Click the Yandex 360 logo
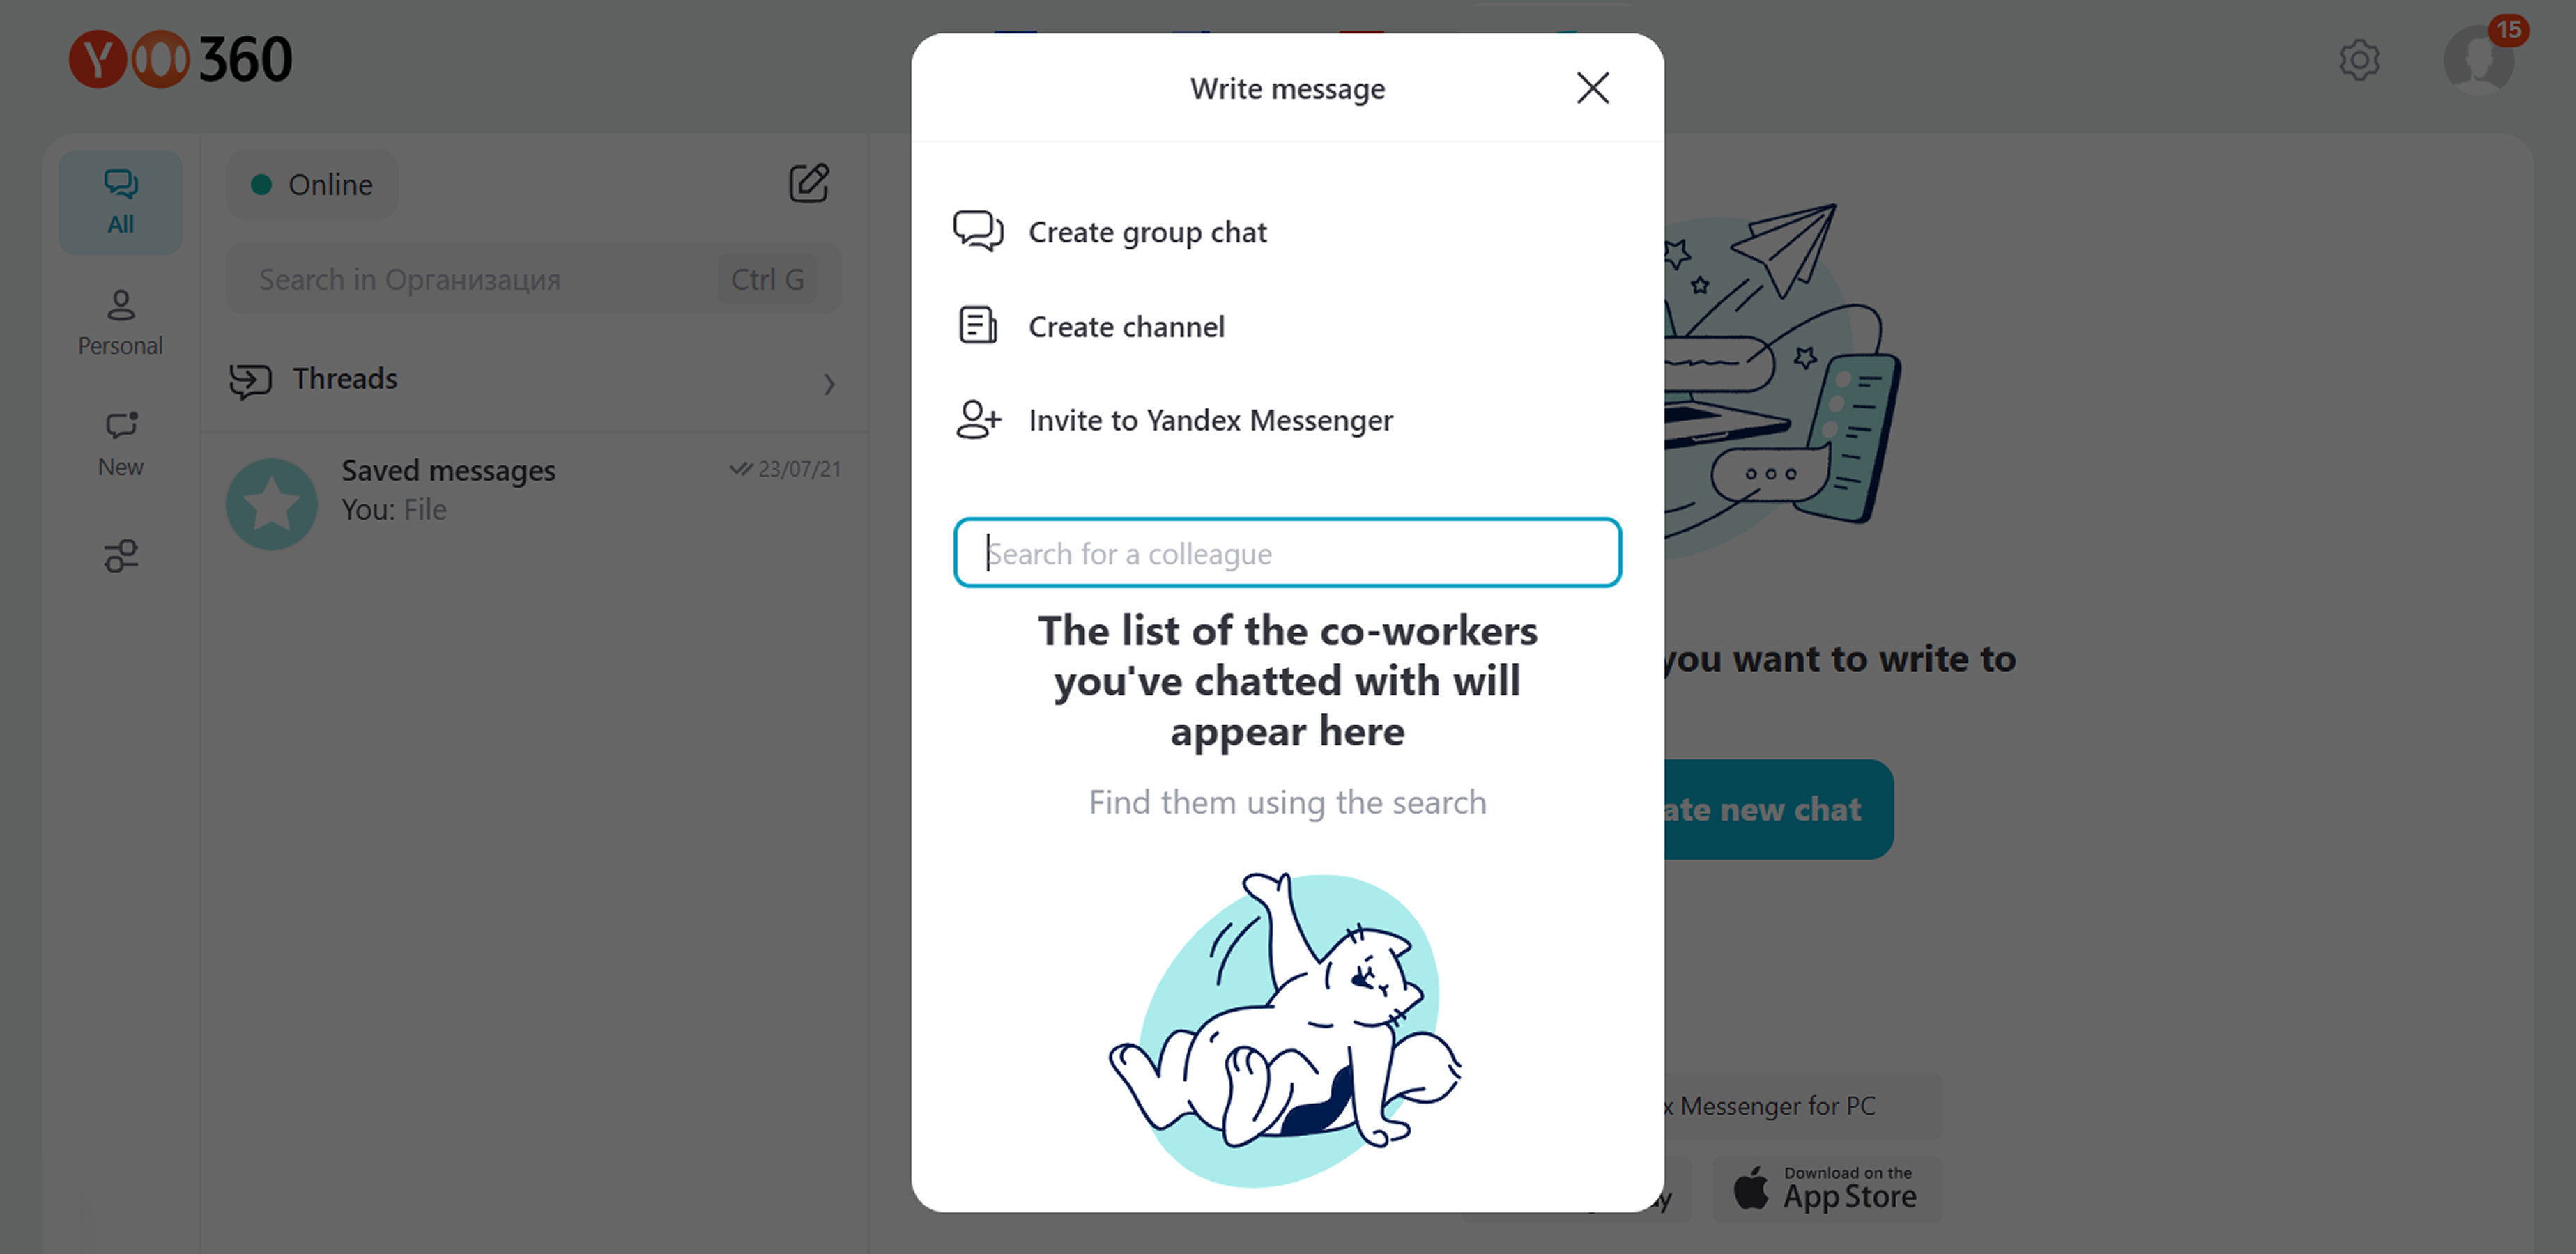Image resolution: width=2576 pixels, height=1254 pixels. point(180,59)
